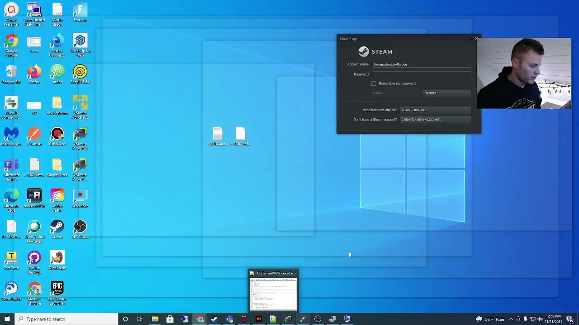Screen dimensions: 579x325
Task: Select the Malwarebytes desktop icon
Action: point(11,136)
